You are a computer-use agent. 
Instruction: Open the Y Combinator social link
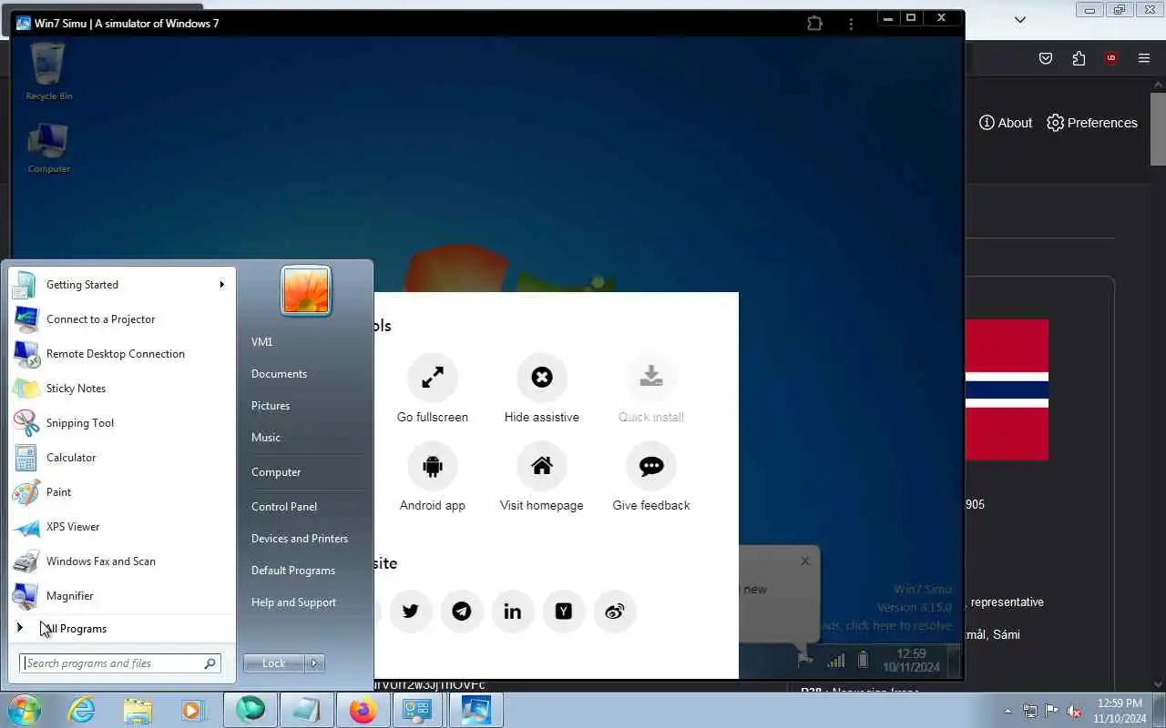click(x=564, y=612)
